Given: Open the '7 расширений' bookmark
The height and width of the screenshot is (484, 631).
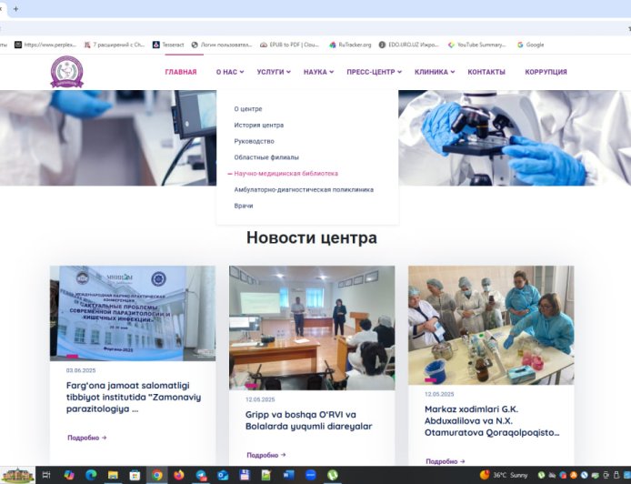Looking at the screenshot, I should (115, 45).
